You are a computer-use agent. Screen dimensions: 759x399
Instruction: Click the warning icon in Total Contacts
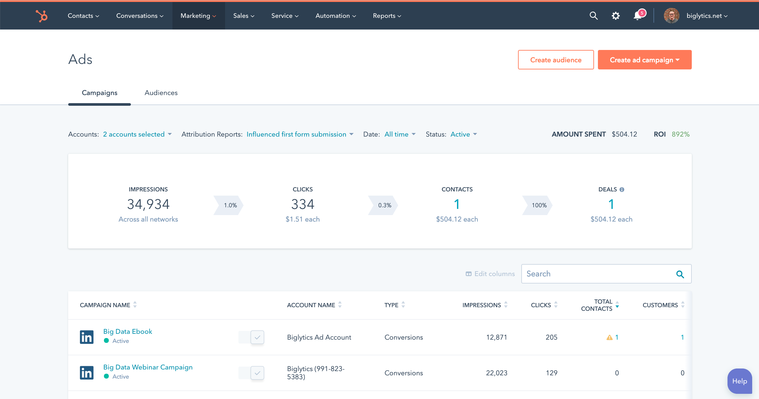click(x=609, y=337)
